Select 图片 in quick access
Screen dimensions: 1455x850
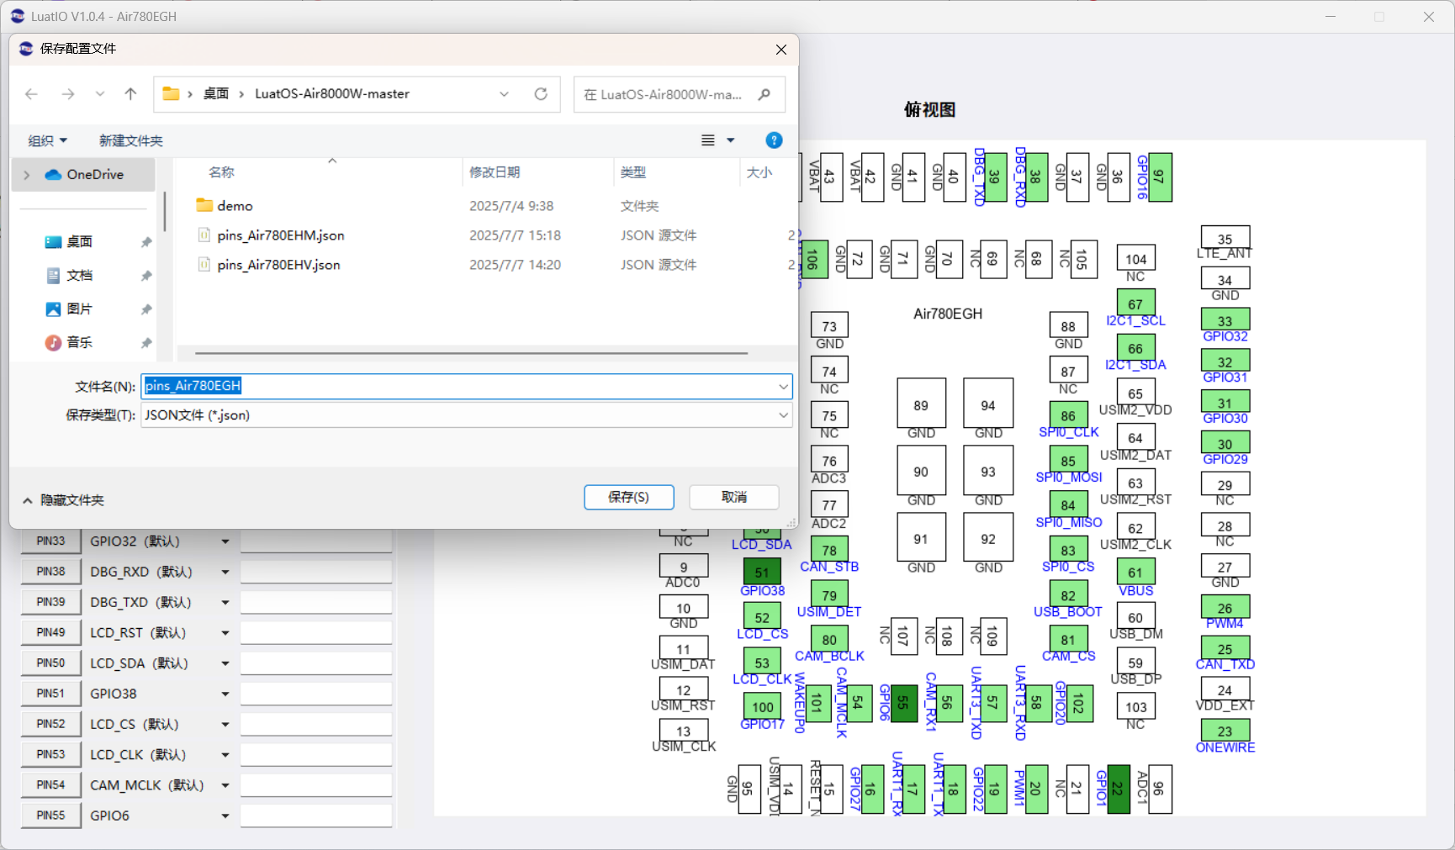(79, 309)
